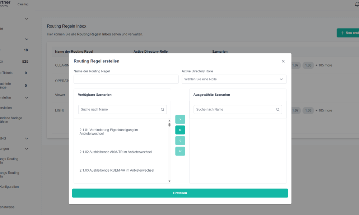
Task: Click search field under Ausgewählte Szenarien
Action: (234, 110)
